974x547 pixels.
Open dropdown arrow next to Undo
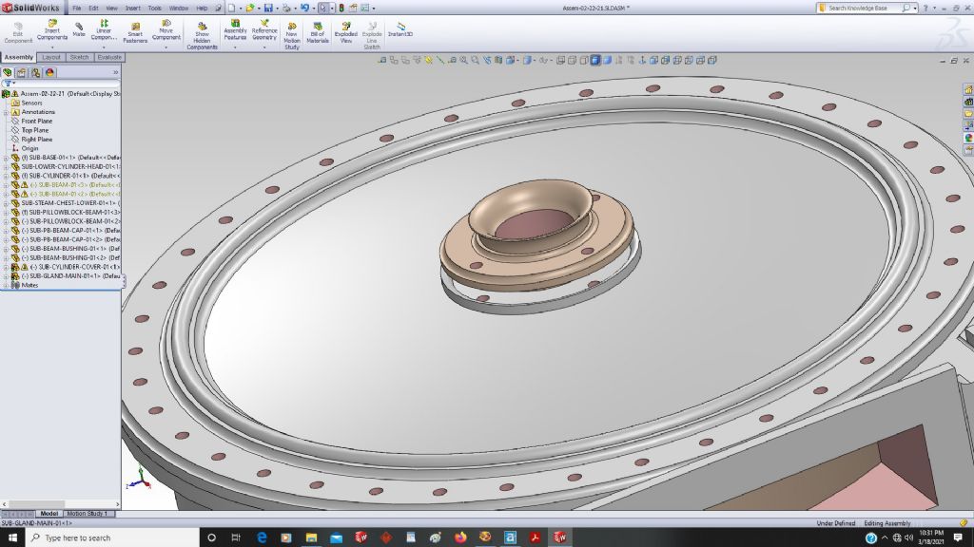[x=314, y=8]
